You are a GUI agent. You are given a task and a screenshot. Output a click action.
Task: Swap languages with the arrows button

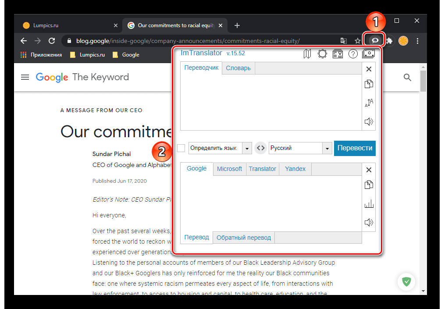(260, 148)
